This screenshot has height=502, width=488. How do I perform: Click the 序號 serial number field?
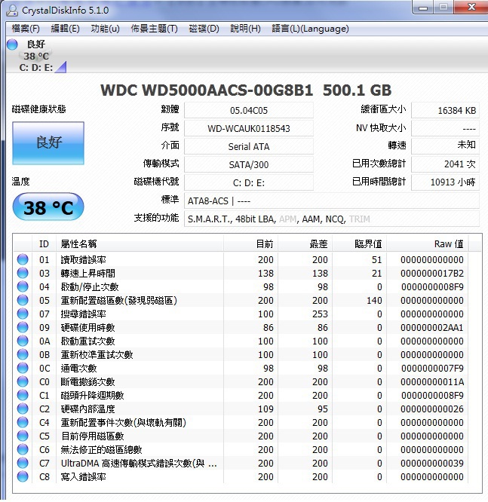point(248,128)
